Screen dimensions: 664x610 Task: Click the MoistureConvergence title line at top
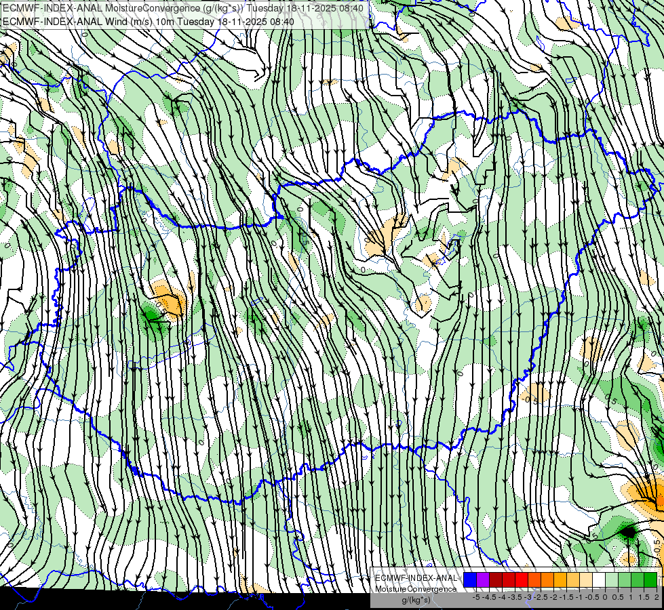point(182,8)
